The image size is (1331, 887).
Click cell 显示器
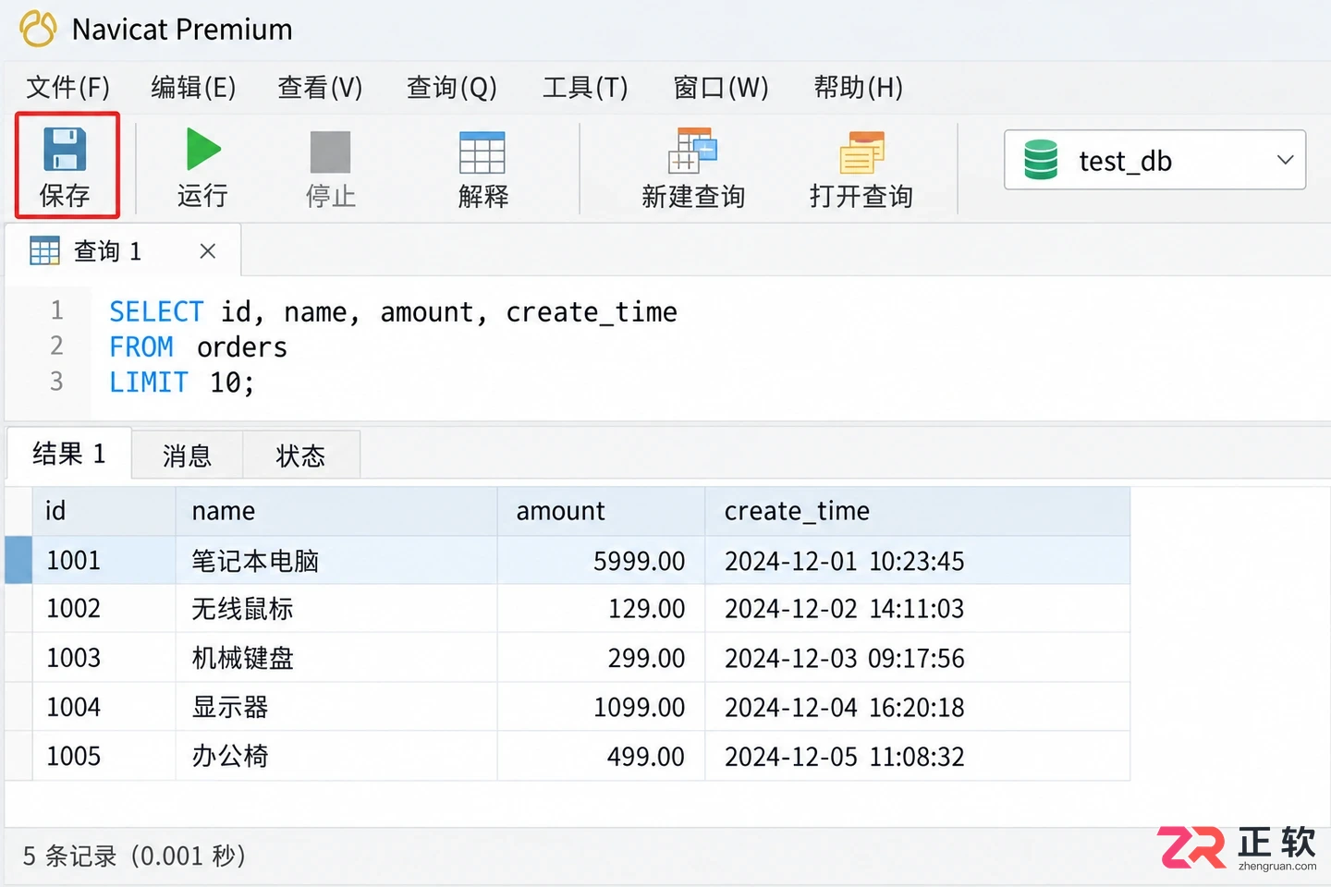[x=336, y=707]
